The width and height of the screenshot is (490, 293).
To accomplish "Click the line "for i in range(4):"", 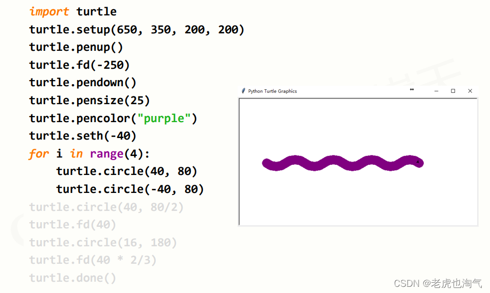I will click(x=89, y=154).
